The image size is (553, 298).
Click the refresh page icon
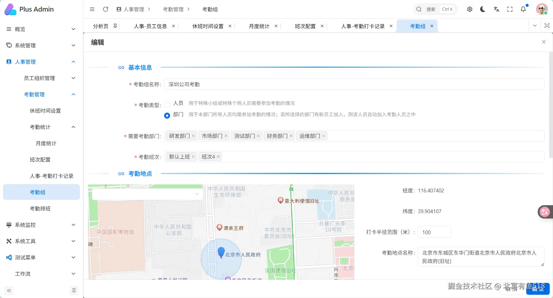pyautogui.click(x=106, y=9)
